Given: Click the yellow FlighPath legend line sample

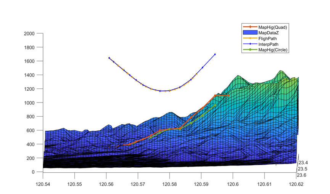Looking at the screenshot, I should [x=250, y=38].
